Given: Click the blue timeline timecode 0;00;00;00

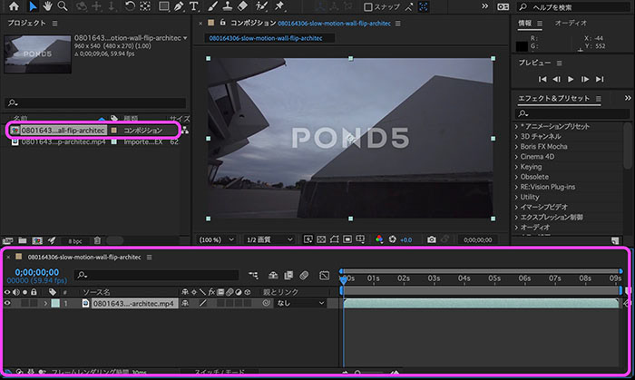Looking at the screenshot, I should [37, 272].
